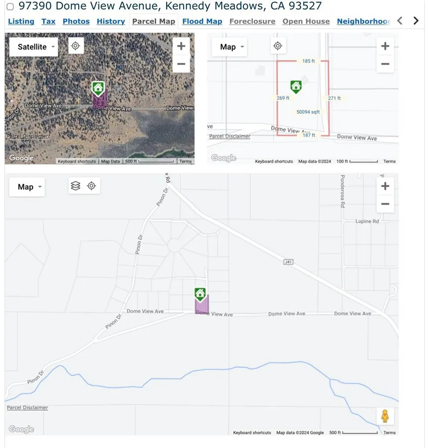
Task: Check the checkbox beside the property address
Action: (10, 6)
